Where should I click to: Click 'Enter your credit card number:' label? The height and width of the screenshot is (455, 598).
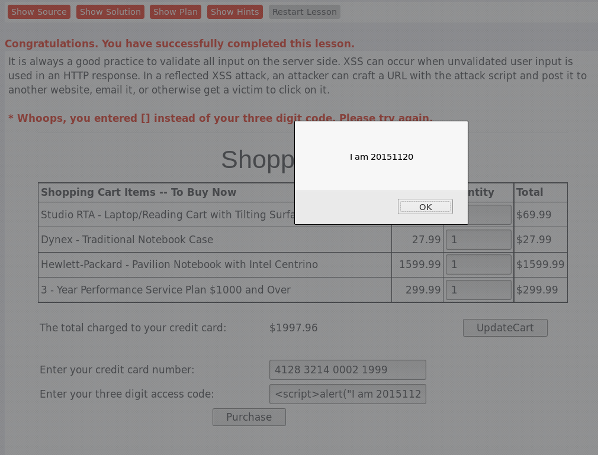tap(117, 370)
